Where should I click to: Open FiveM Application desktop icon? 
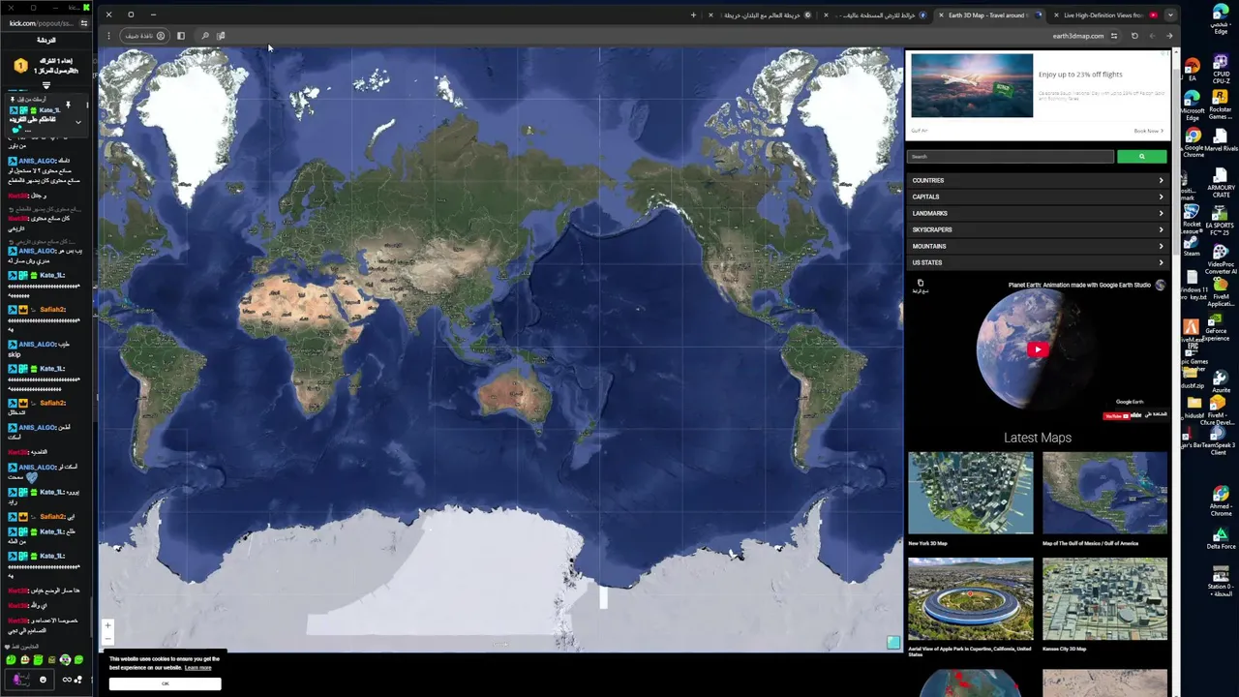tap(1221, 292)
